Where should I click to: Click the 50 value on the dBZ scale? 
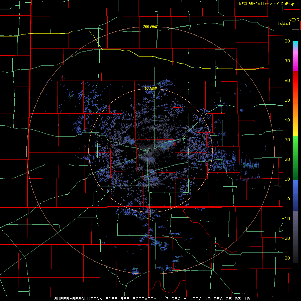pos(287,100)
